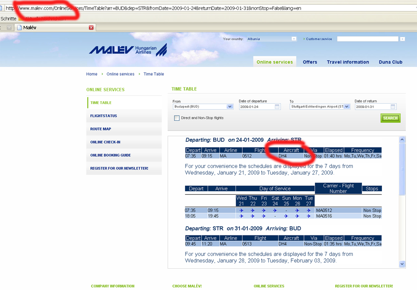
Task: Click the results panel scrollbar thumb
Action: point(402,169)
